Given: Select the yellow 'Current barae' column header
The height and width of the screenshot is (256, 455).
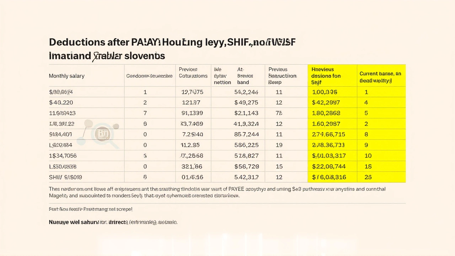Looking at the screenshot, I should click(380, 77).
